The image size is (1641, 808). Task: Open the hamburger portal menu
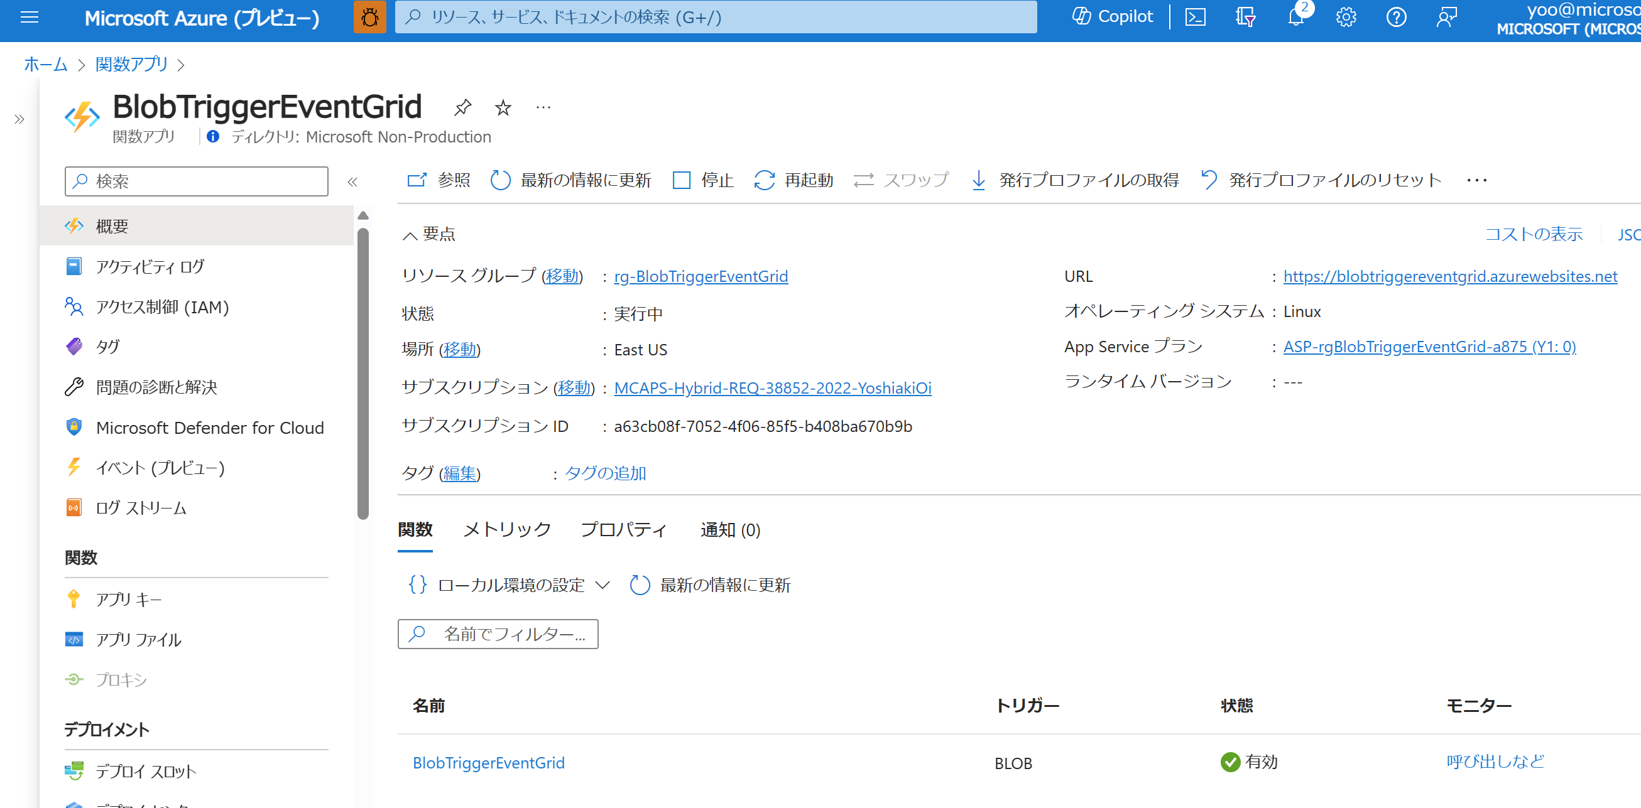(x=30, y=17)
